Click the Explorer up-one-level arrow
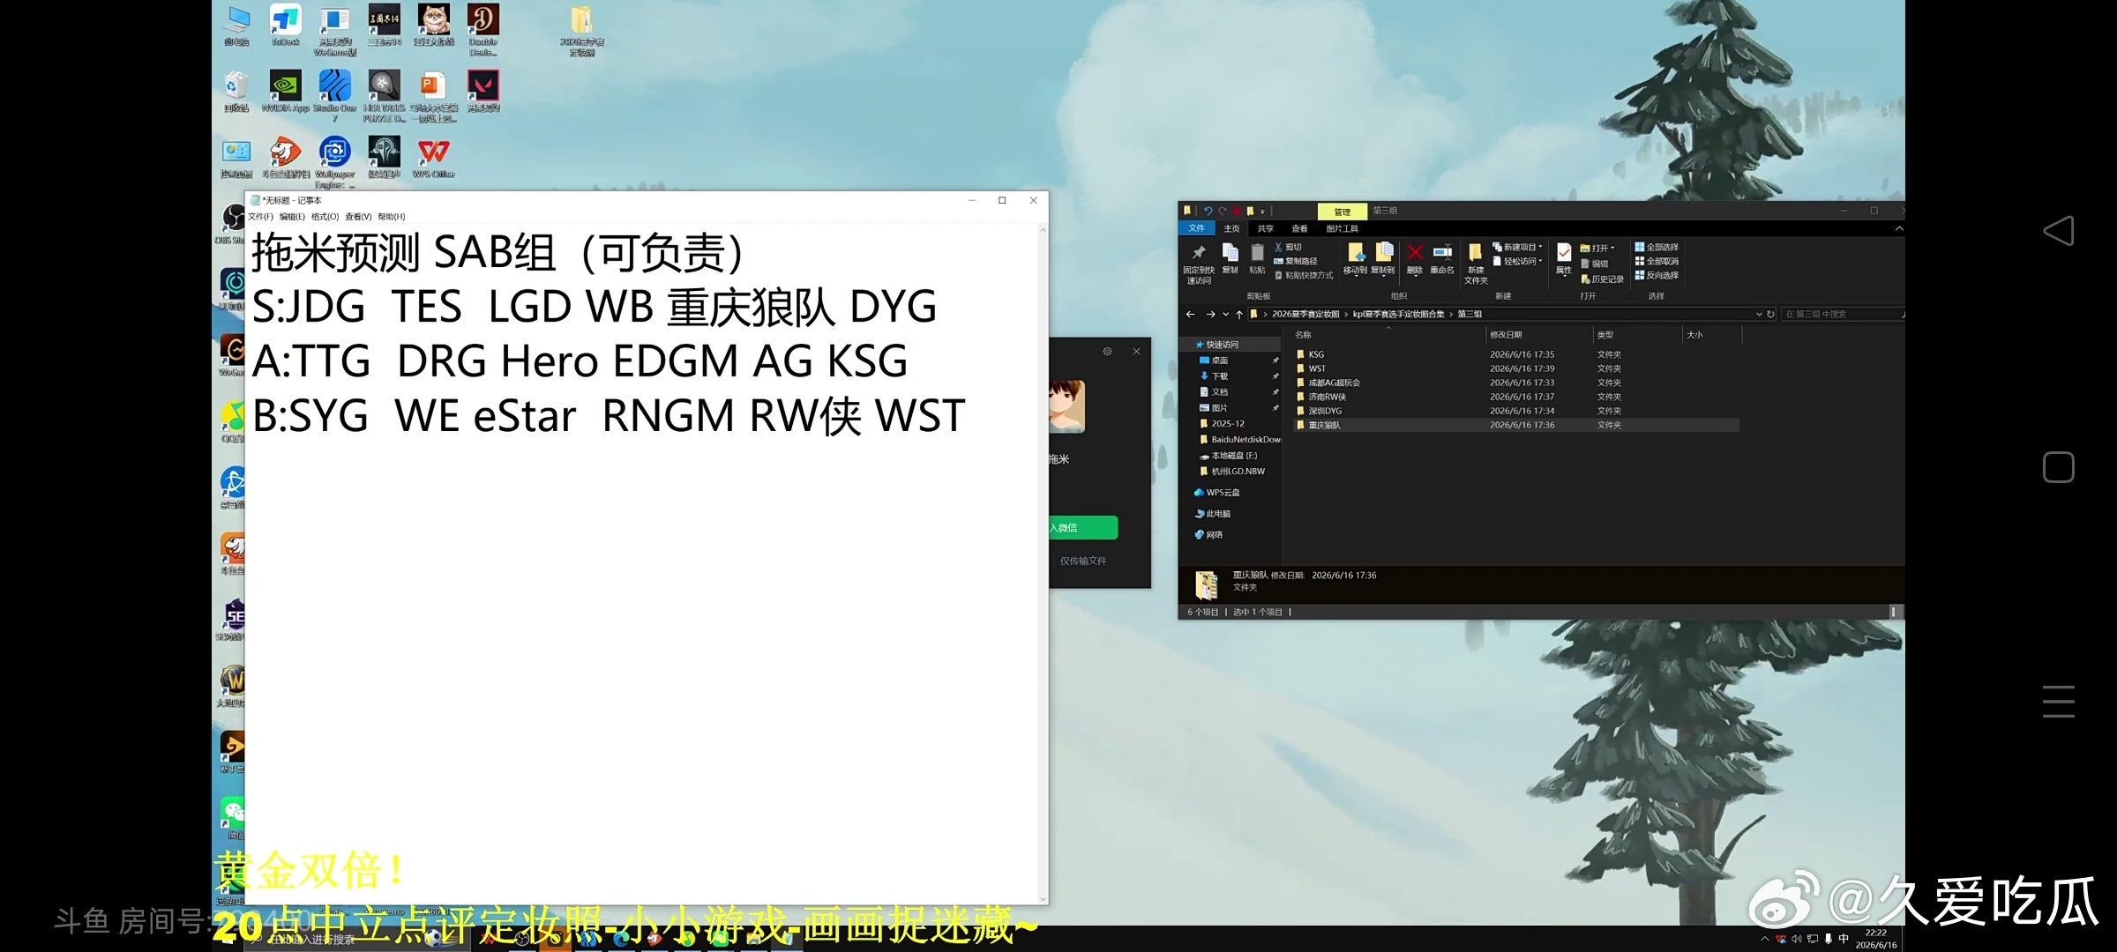This screenshot has width=2117, height=952. pyautogui.click(x=1238, y=314)
